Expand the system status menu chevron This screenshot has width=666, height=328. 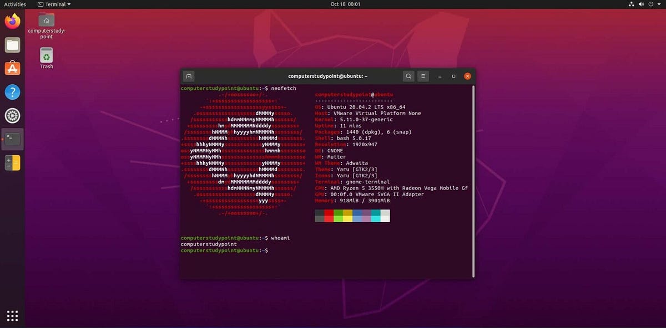click(658, 4)
